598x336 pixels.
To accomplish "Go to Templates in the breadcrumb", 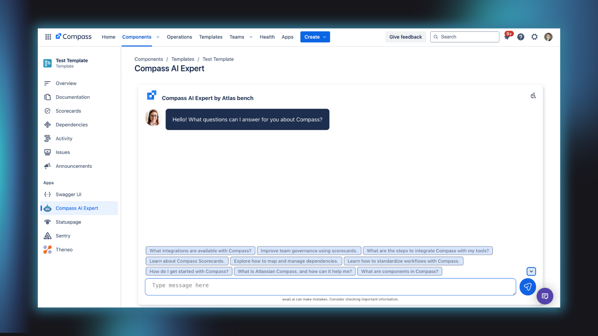I will click(183, 59).
